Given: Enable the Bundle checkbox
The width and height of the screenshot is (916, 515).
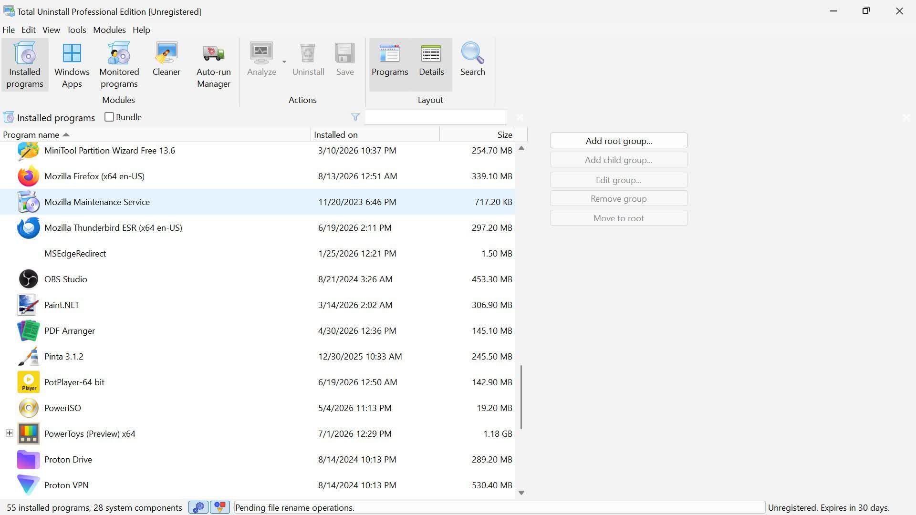Looking at the screenshot, I should pyautogui.click(x=109, y=117).
